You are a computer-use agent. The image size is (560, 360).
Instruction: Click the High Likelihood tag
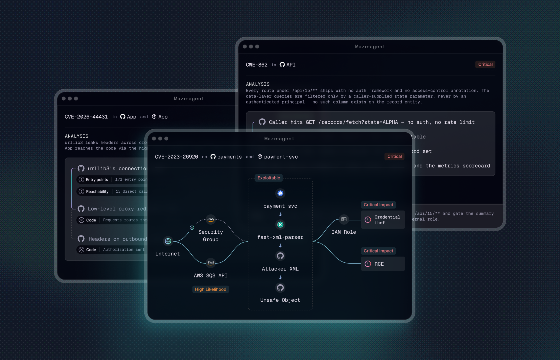point(211,289)
